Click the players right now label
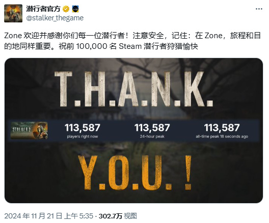 83,136
